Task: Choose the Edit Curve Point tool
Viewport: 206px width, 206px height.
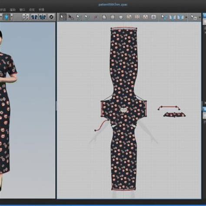Action: click(79, 17)
